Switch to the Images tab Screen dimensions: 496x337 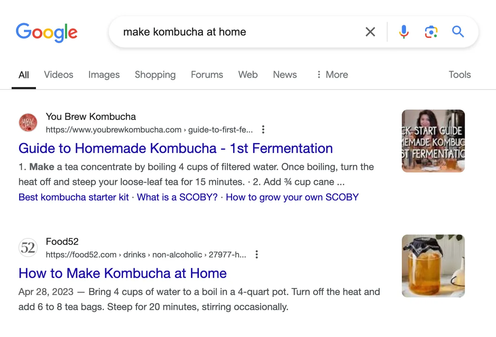pos(104,75)
